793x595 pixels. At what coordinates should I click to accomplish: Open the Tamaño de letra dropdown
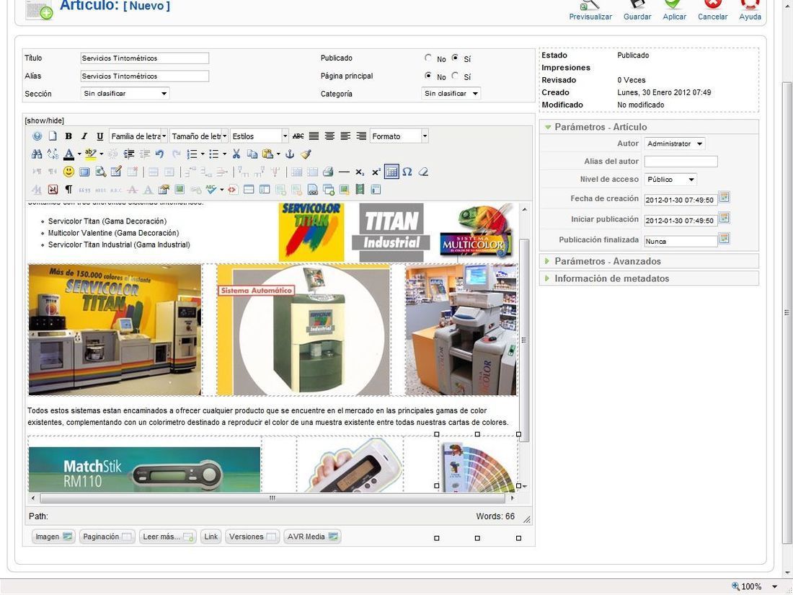[x=199, y=136]
